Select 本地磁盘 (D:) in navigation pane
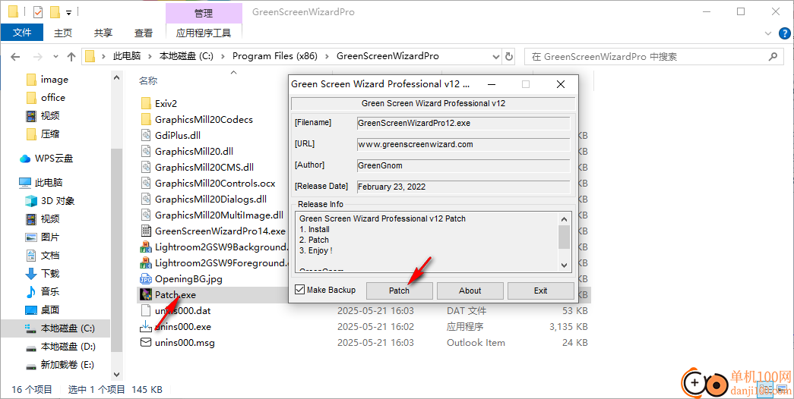The height and width of the screenshot is (399, 794). pyautogui.click(x=68, y=347)
